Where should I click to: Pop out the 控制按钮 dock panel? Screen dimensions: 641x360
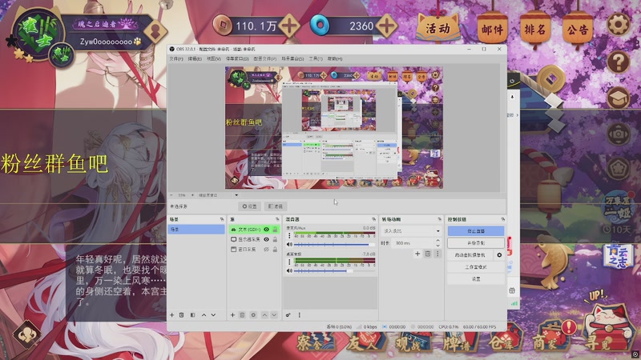(x=503, y=219)
